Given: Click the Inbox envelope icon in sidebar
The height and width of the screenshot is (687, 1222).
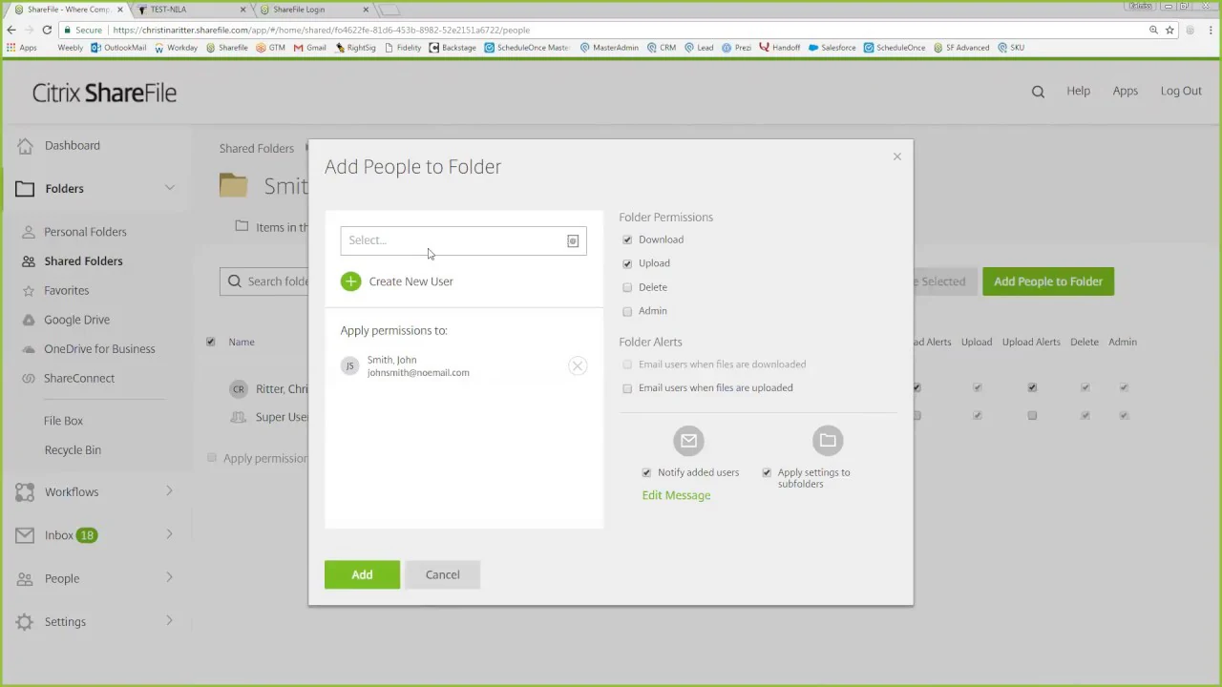Looking at the screenshot, I should click(x=25, y=535).
